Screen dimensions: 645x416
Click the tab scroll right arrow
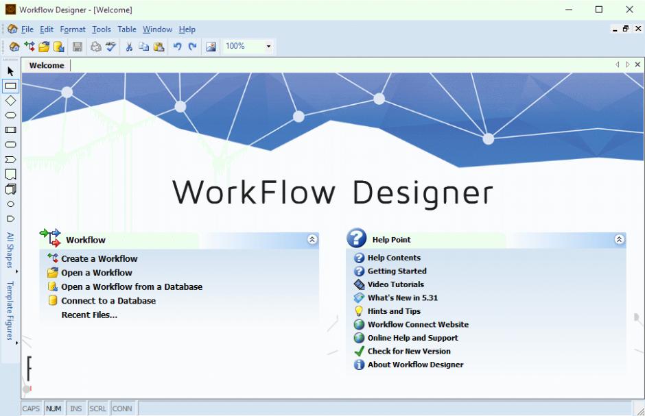coord(627,64)
